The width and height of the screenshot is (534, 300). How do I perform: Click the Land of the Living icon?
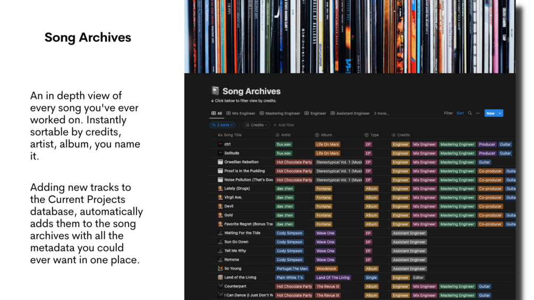(x=221, y=277)
